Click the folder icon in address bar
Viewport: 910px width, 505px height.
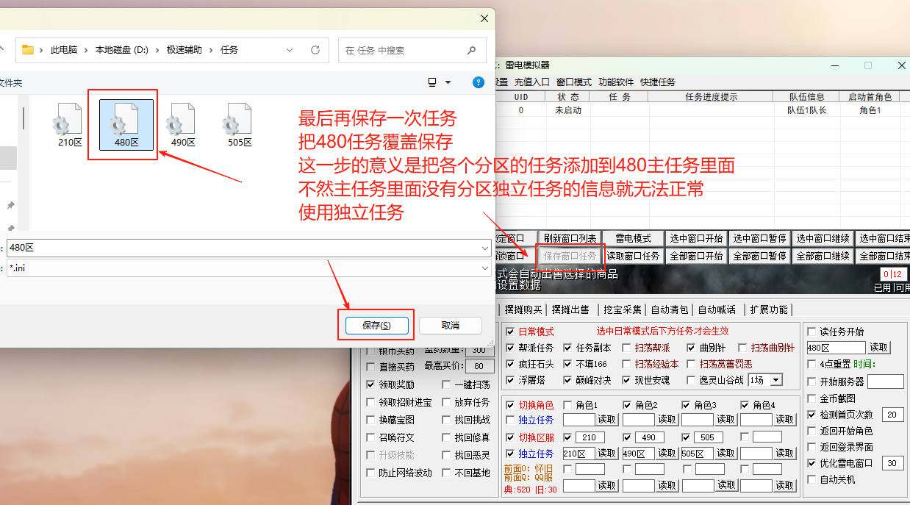pos(28,50)
